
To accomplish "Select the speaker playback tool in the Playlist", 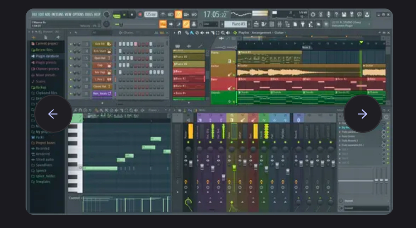I will pos(228,33).
